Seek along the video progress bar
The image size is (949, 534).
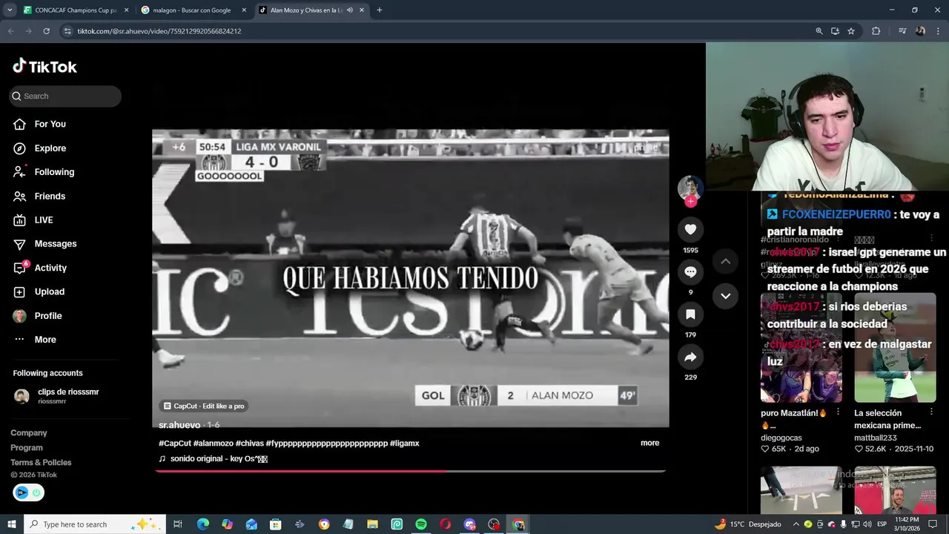pyautogui.click(x=410, y=471)
